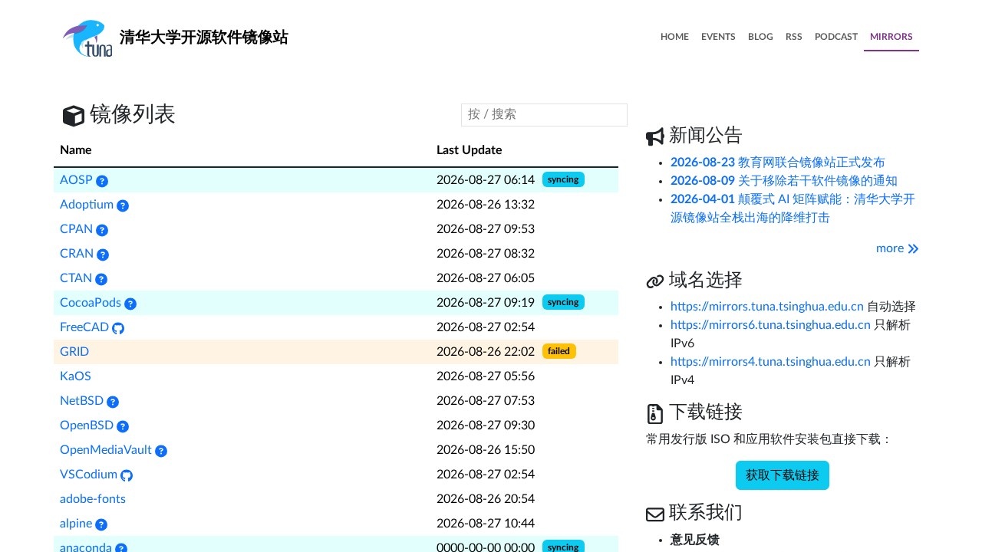The height and width of the screenshot is (552, 982).
Task: Open the VSCodium mirror link
Action: pyautogui.click(x=88, y=475)
